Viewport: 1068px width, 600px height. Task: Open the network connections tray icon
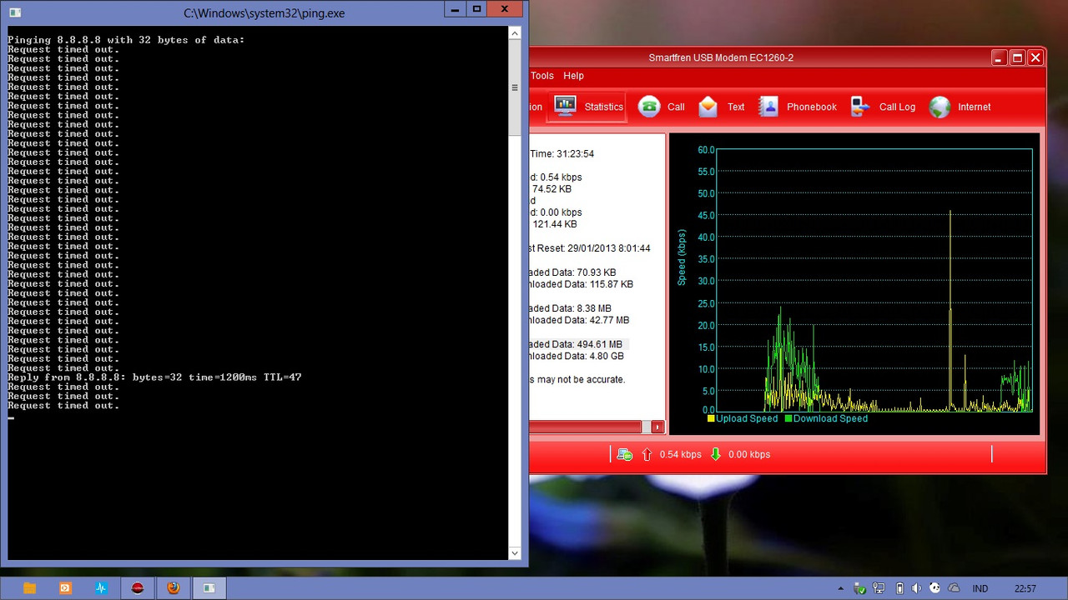pos(879,588)
